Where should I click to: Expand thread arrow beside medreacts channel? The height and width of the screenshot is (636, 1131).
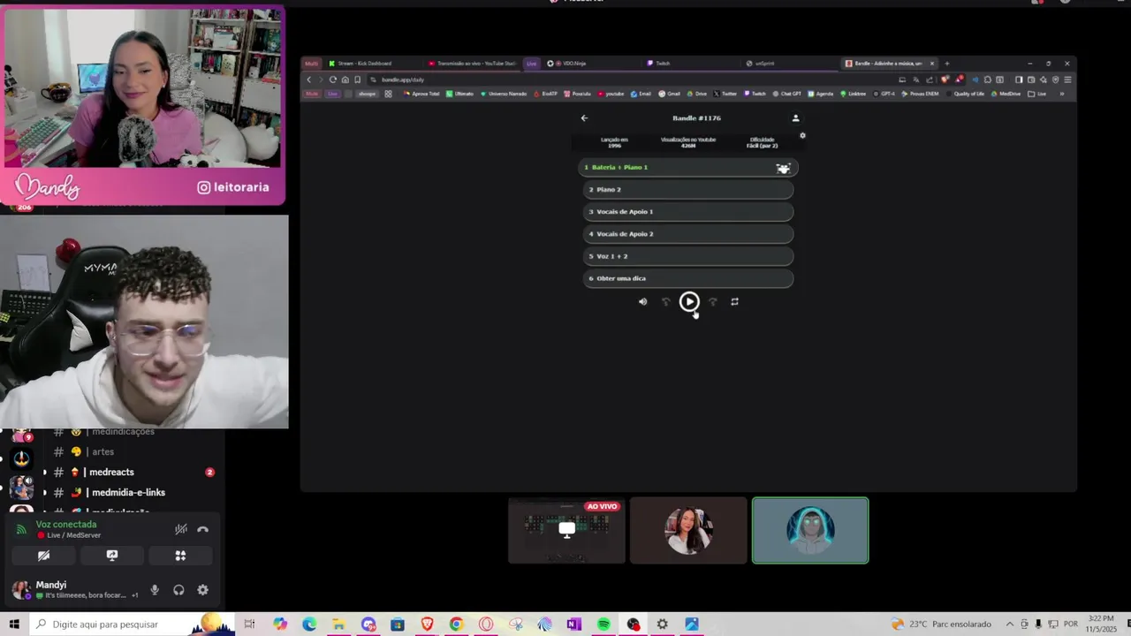click(x=44, y=473)
